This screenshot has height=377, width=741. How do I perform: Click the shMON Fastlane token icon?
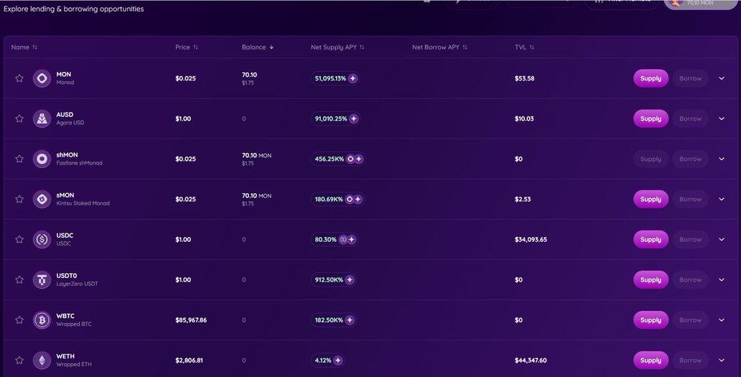tap(42, 159)
